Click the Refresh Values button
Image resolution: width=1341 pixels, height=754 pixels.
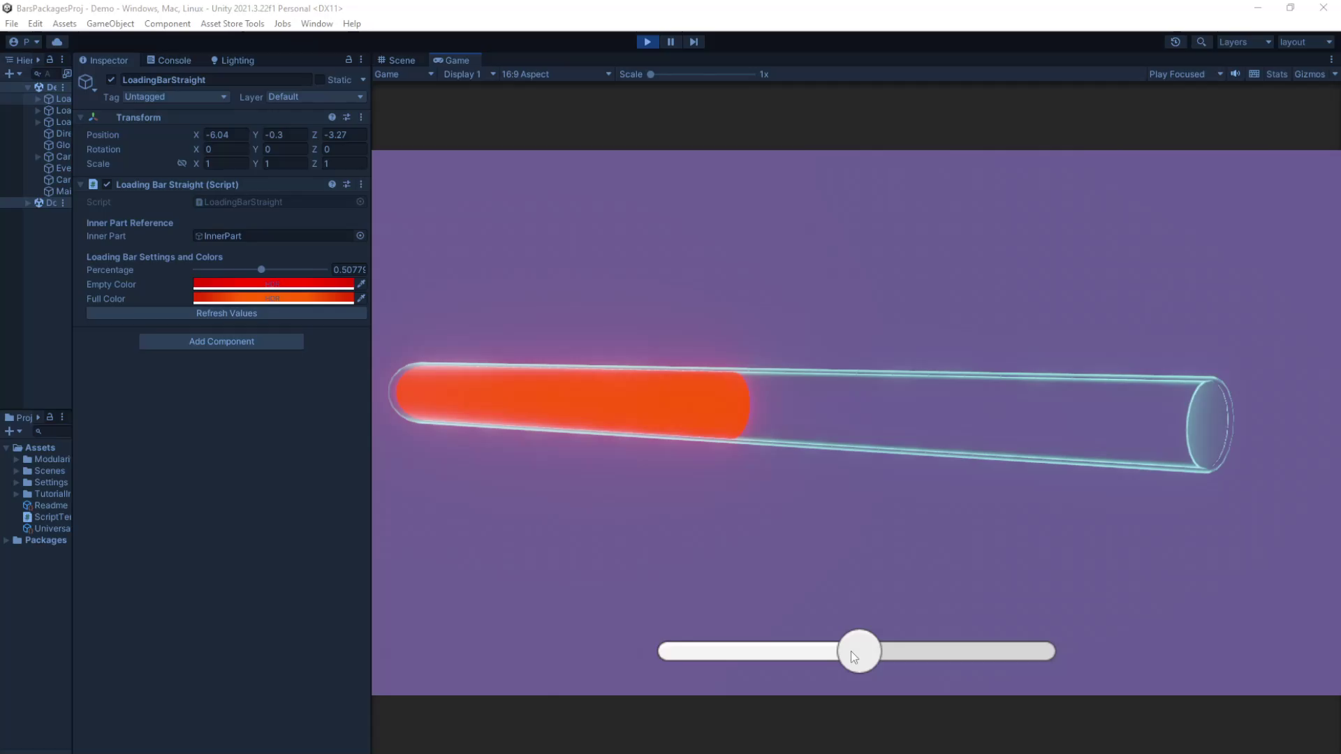point(226,313)
